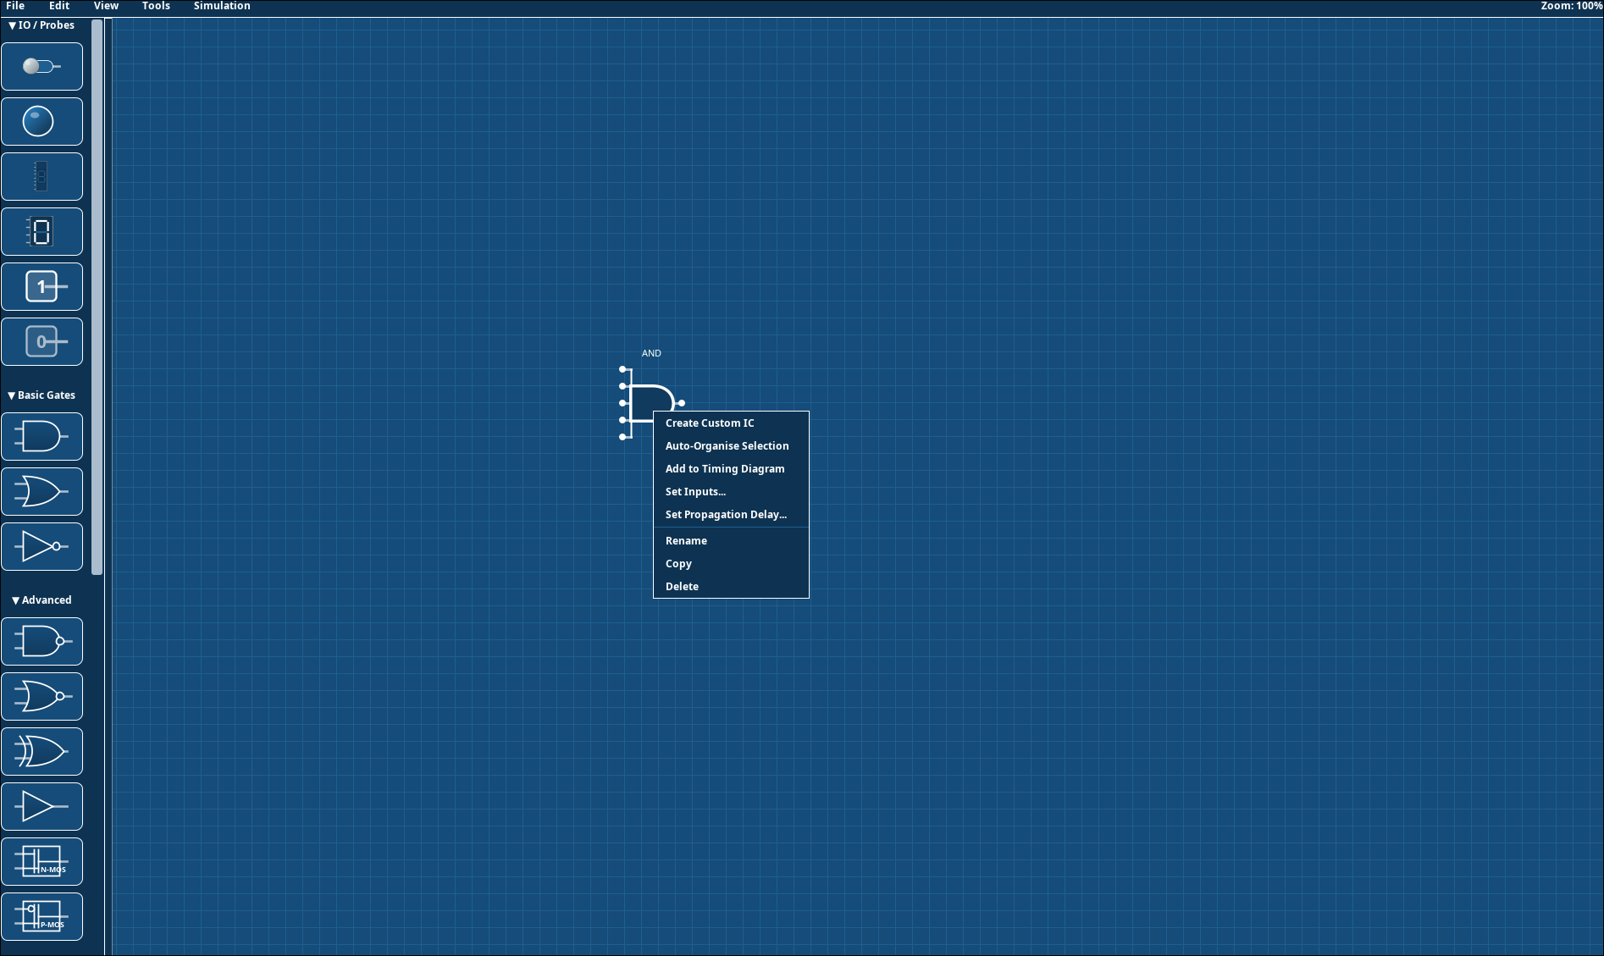Select the small IC chip display component
This screenshot has width=1604, height=956.
41,176
